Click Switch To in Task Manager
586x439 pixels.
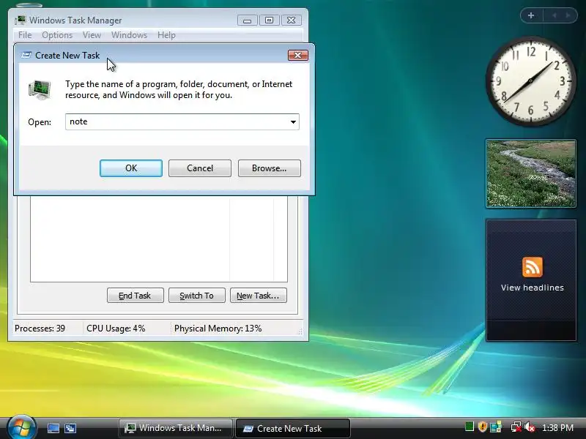click(x=197, y=296)
